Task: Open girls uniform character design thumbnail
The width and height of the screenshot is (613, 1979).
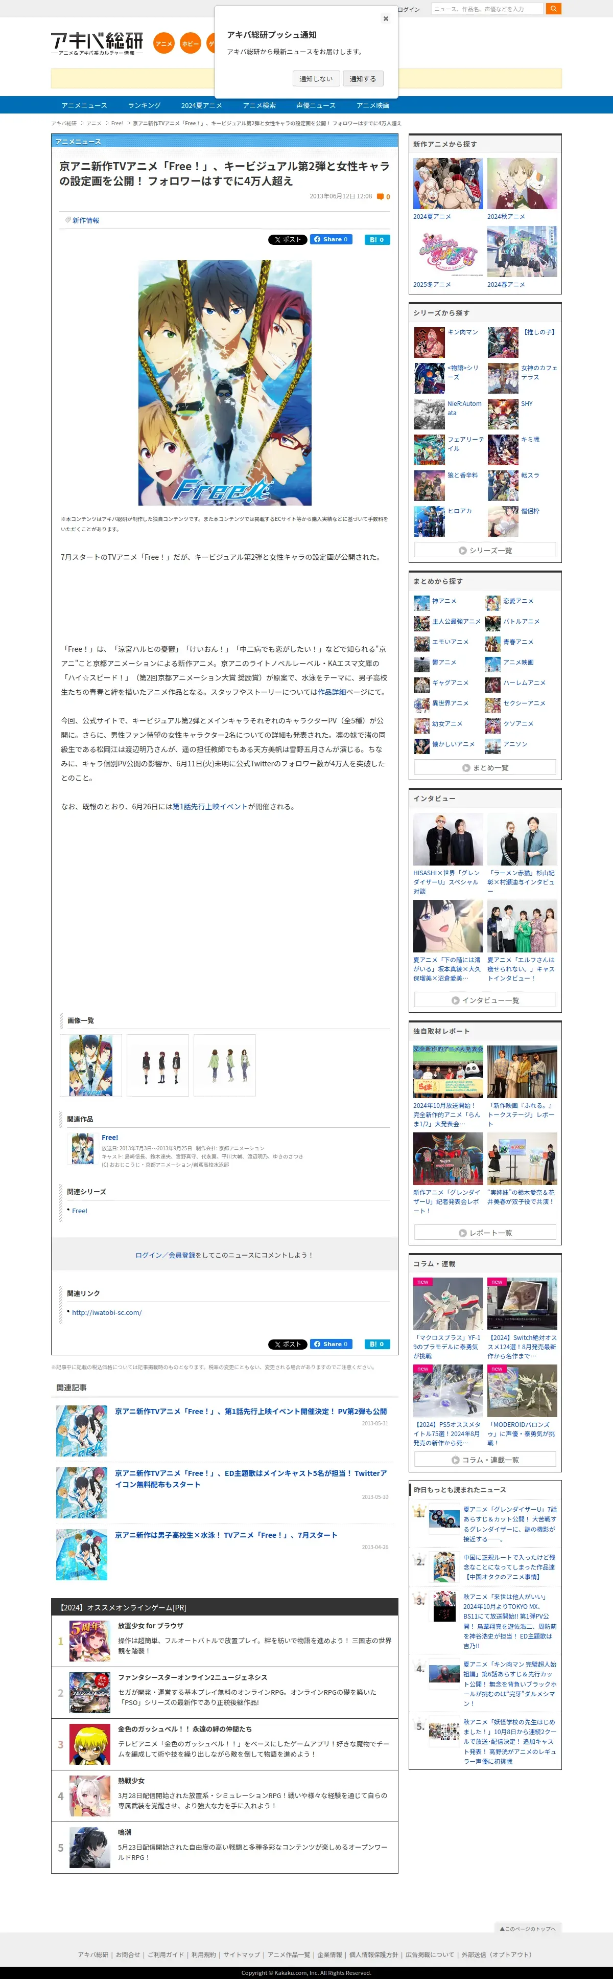Action: (x=158, y=1065)
